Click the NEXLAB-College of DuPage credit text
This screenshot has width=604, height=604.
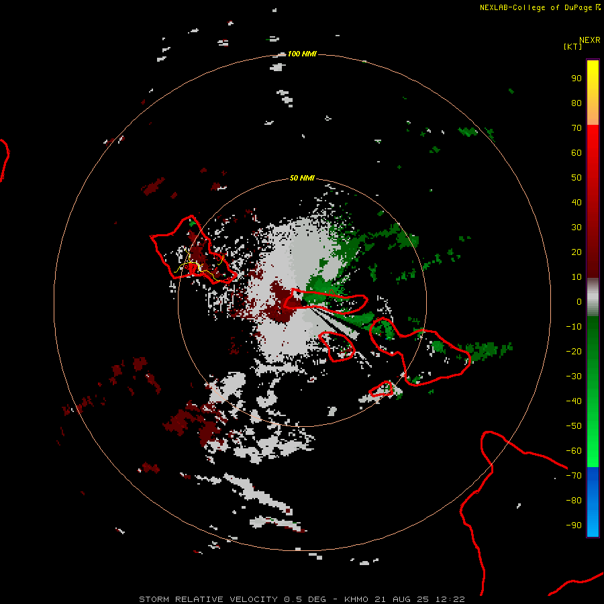(x=536, y=7)
